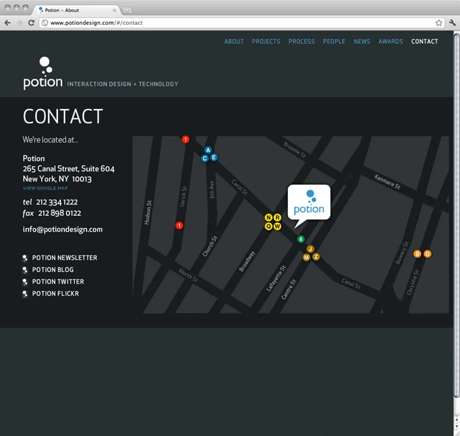The image size is (460, 436).
Task: Open a new browser tab
Action: pos(127,11)
